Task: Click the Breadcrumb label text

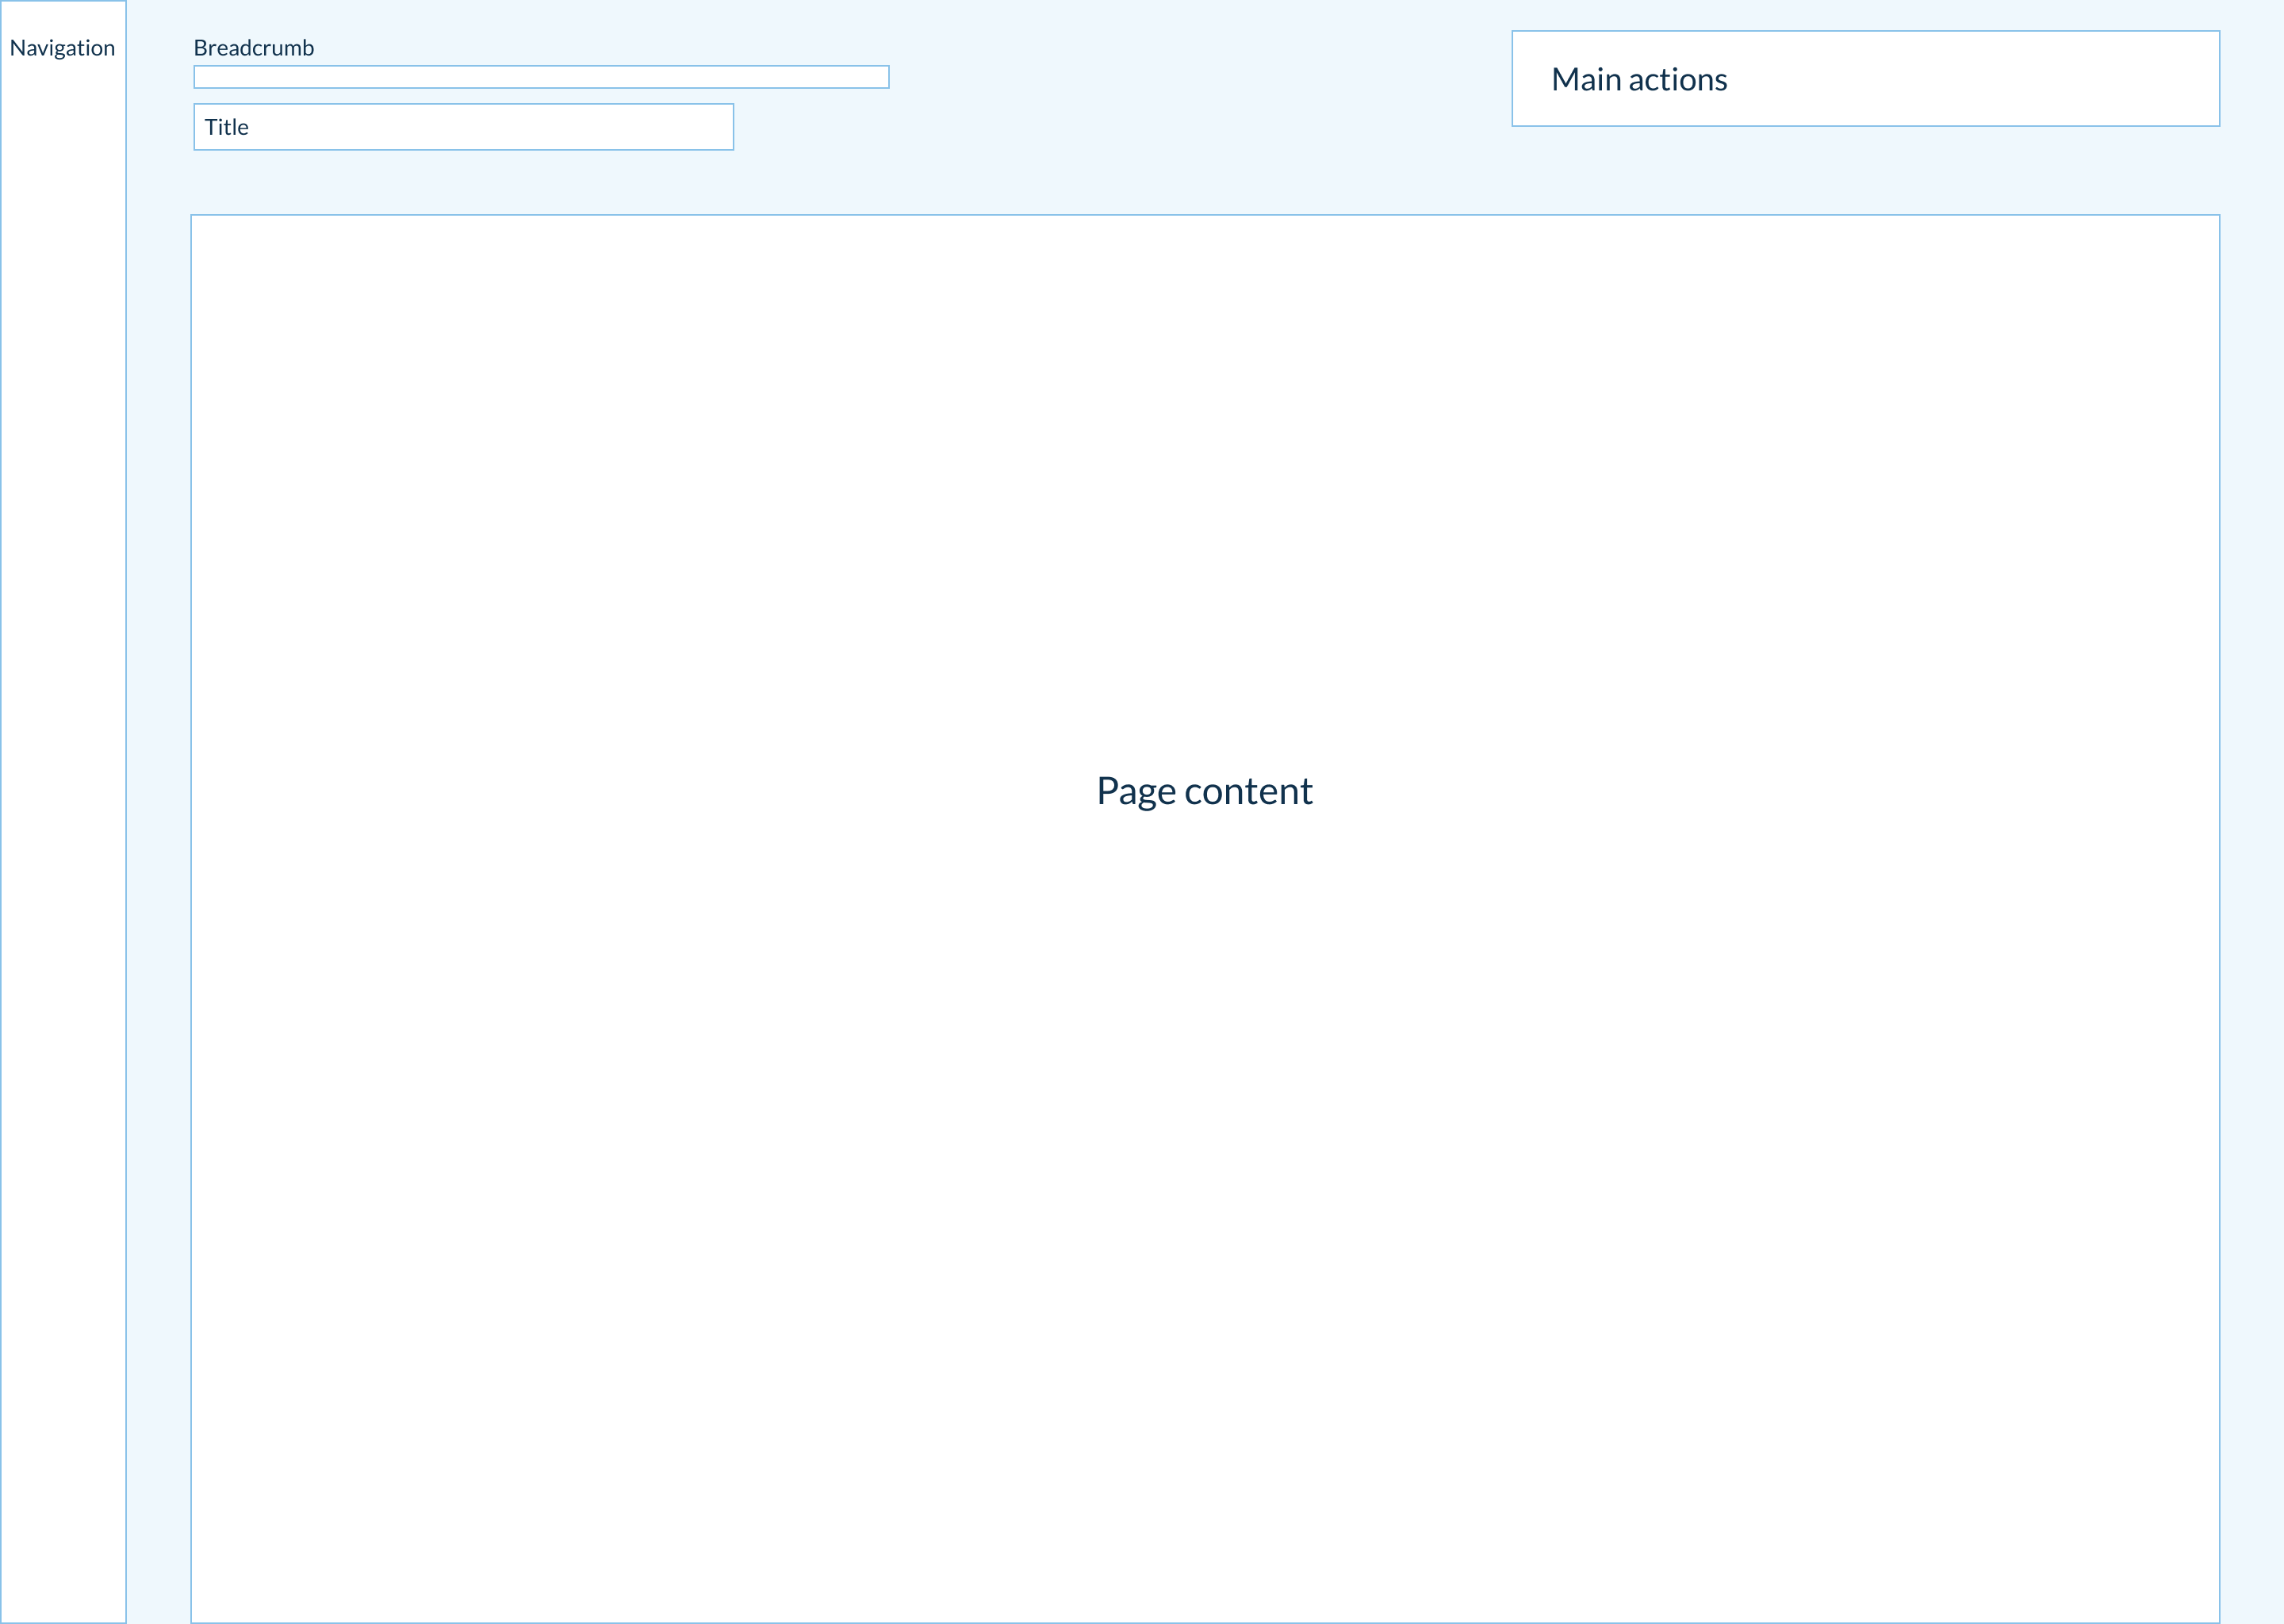Action: [x=253, y=48]
